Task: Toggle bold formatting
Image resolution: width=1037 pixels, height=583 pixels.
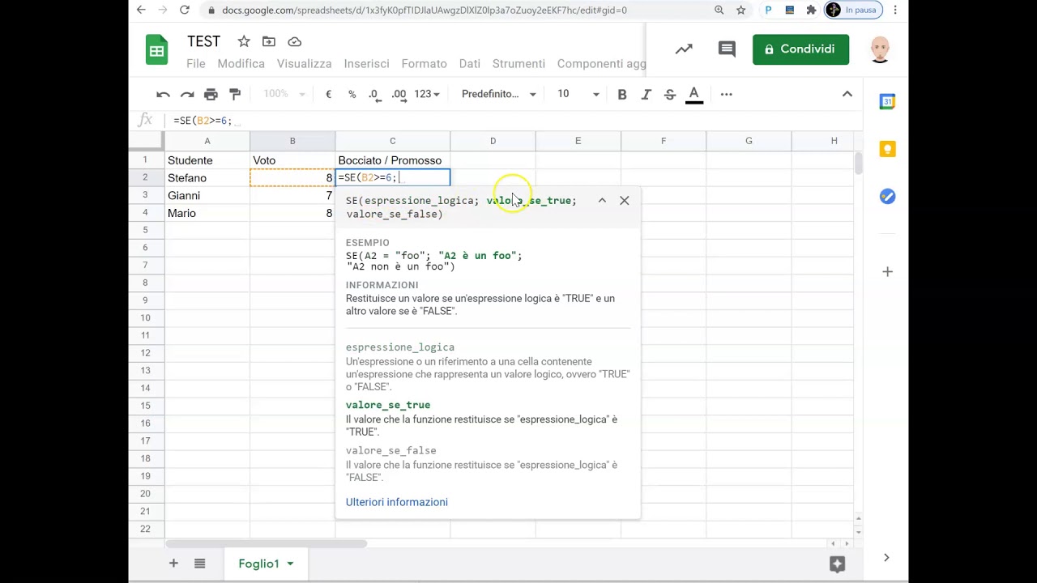Action: tap(622, 94)
